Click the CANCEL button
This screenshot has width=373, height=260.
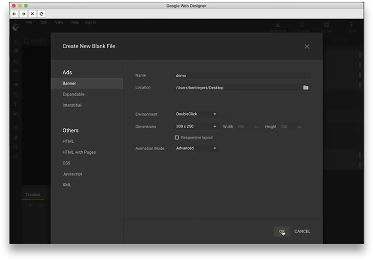tap(302, 231)
